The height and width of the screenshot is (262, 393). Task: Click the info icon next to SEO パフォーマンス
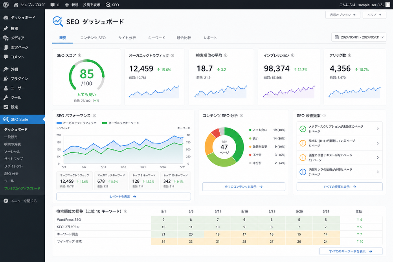(x=94, y=115)
